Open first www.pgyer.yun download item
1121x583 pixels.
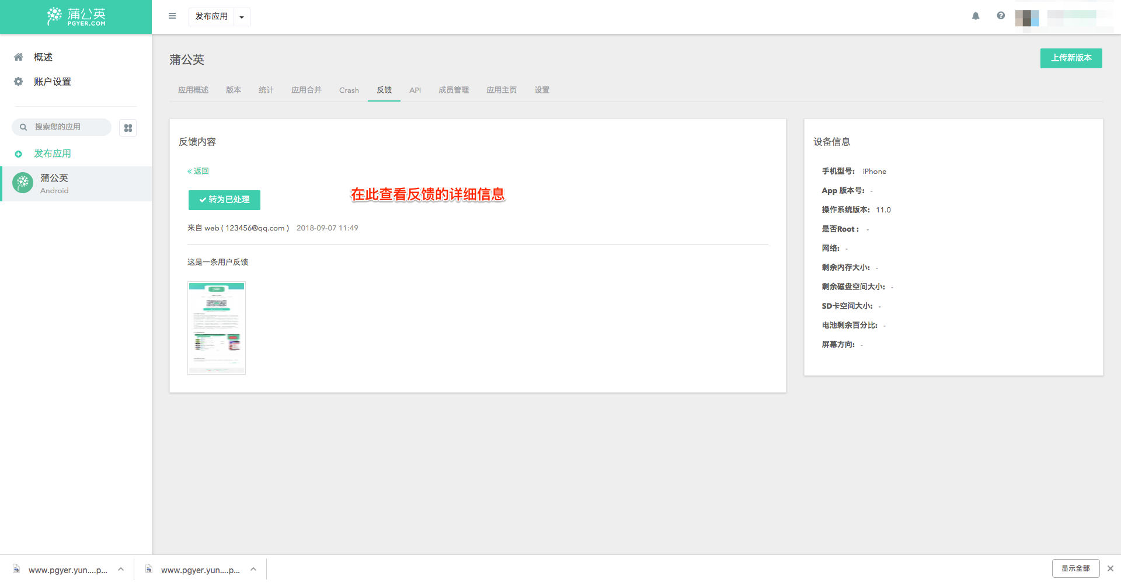click(x=68, y=570)
